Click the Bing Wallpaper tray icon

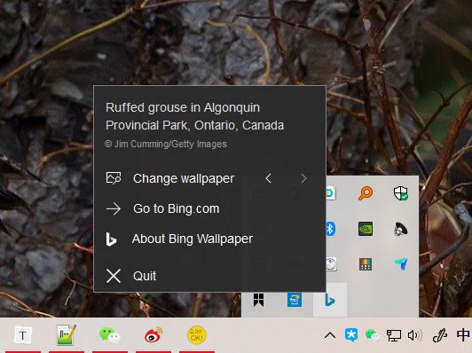click(330, 300)
